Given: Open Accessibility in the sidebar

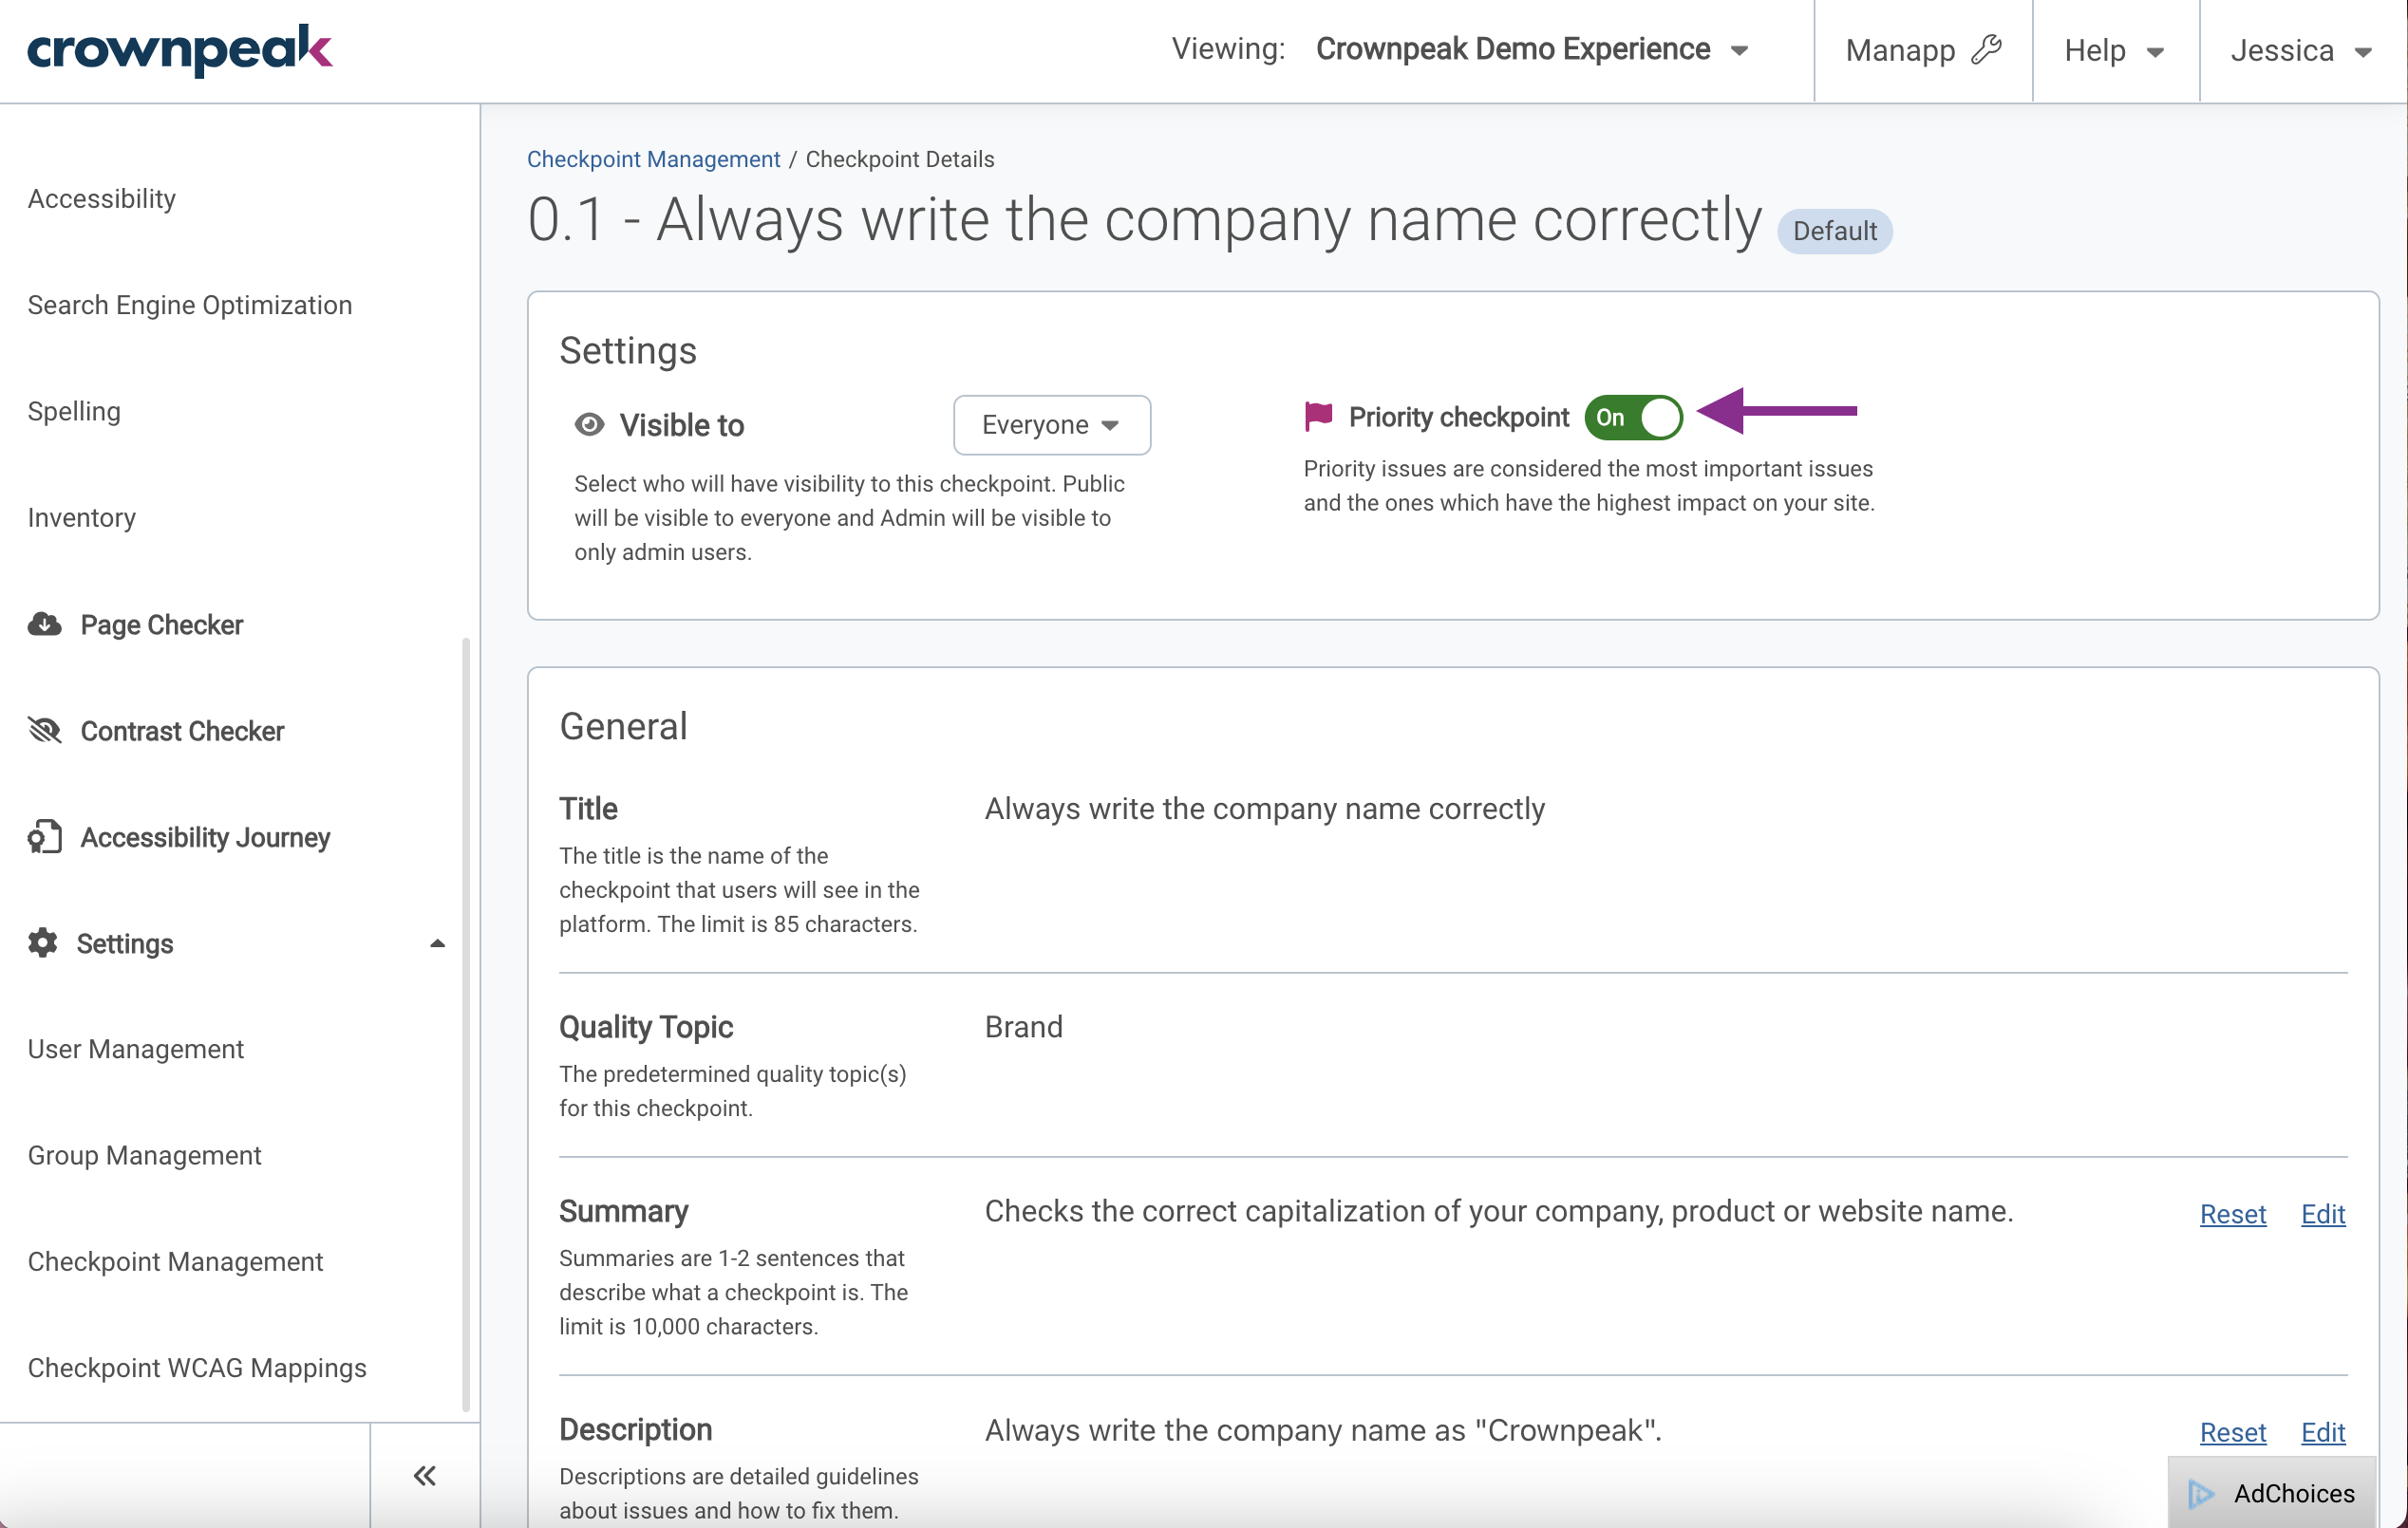Looking at the screenshot, I should click(102, 199).
